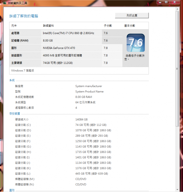Select the 遊戲圖形 row label
This screenshot has width=183, height=192.
17,56
